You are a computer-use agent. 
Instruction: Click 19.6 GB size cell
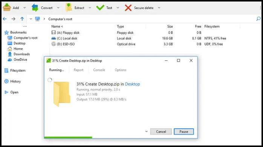[x=167, y=38]
